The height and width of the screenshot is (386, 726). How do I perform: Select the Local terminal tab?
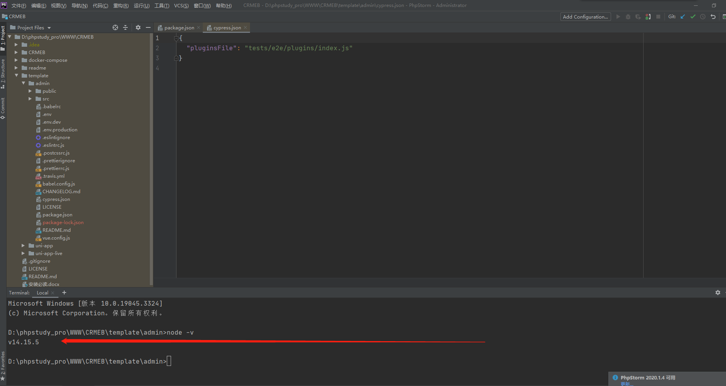43,293
